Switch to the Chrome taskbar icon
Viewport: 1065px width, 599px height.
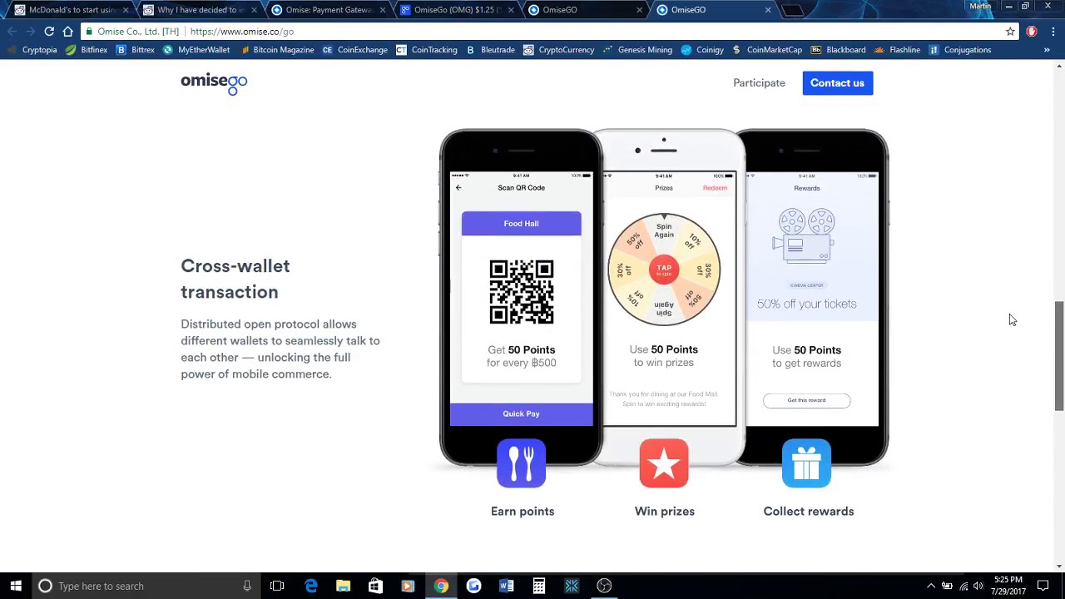(x=441, y=586)
